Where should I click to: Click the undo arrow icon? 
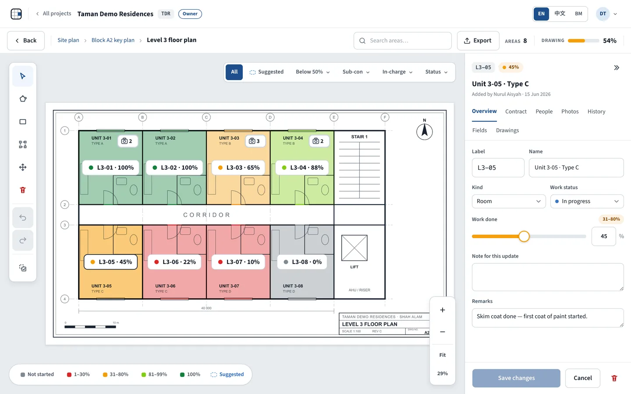(x=23, y=218)
